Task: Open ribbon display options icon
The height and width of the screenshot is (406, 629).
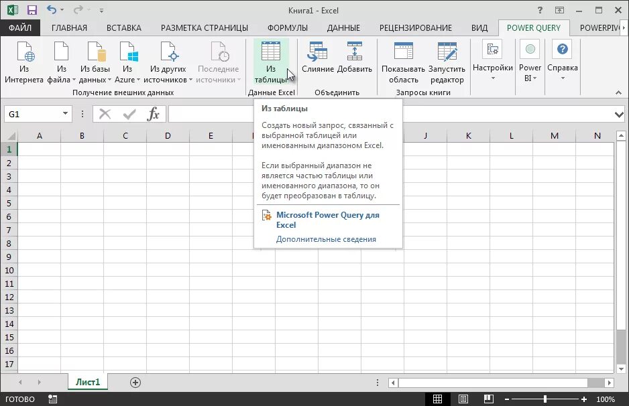Action: (x=559, y=11)
